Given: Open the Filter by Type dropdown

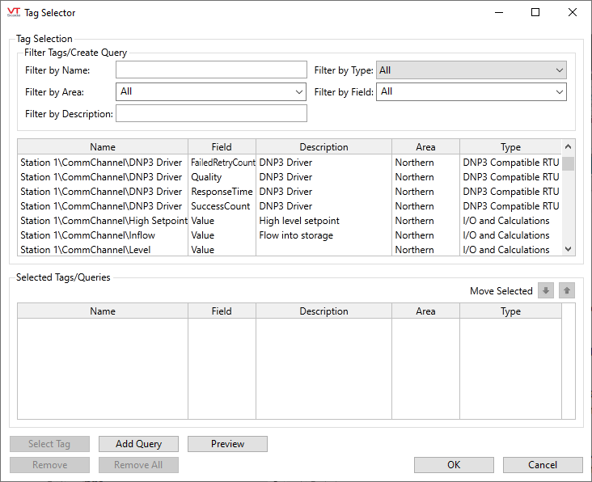Looking at the screenshot, I should pos(471,70).
